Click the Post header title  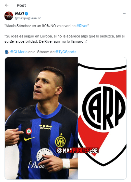click(x=21, y=5)
